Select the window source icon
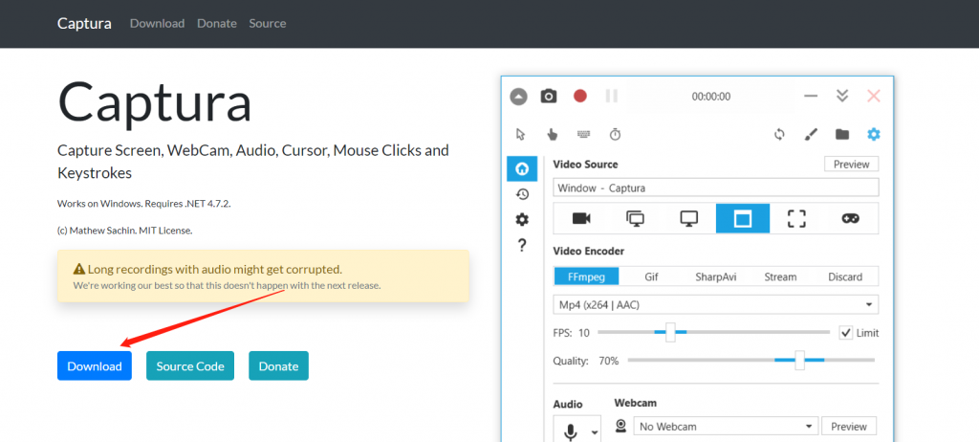The height and width of the screenshot is (442, 979). pos(742,218)
